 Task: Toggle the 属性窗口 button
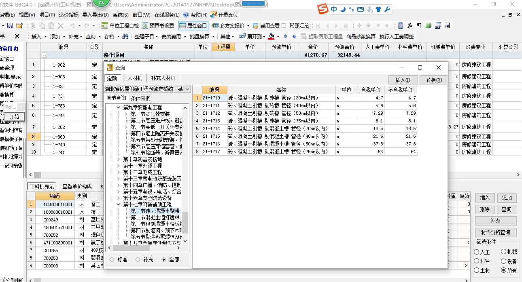pyautogui.click(x=193, y=25)
